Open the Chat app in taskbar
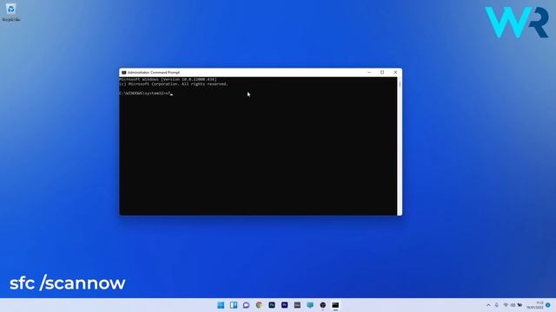Screen dimensions: 556x312 point(246,305)
